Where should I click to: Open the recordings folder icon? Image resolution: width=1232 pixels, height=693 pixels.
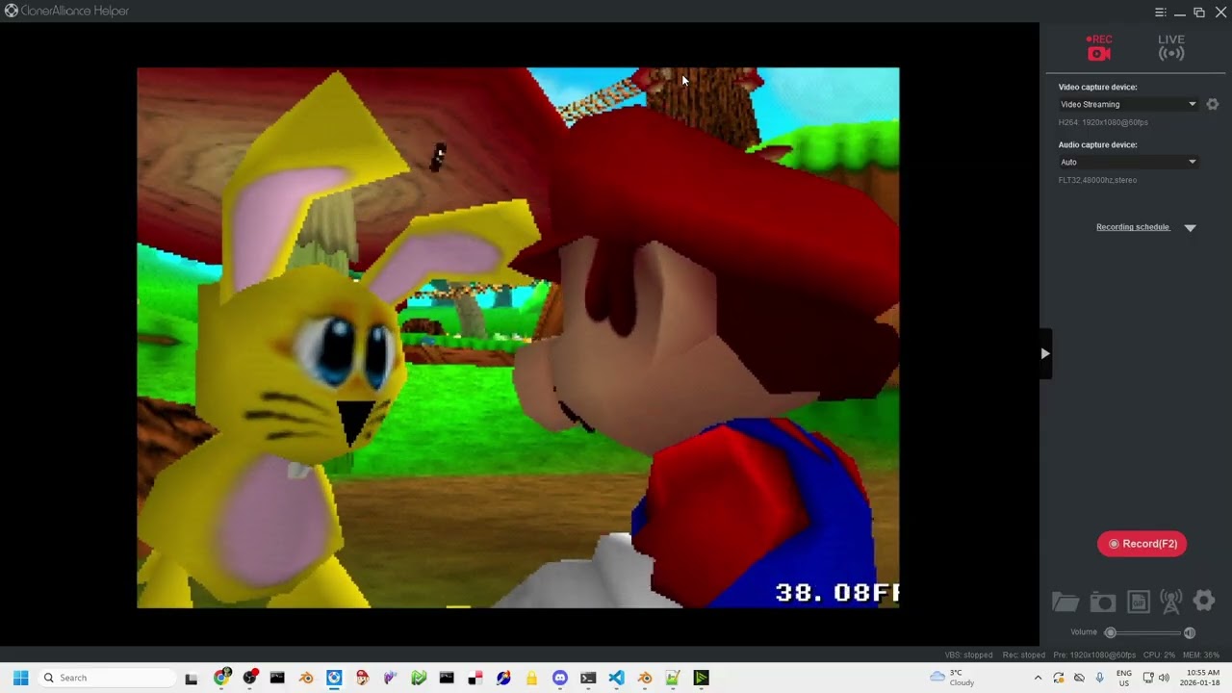click(x=1065, y=603)
